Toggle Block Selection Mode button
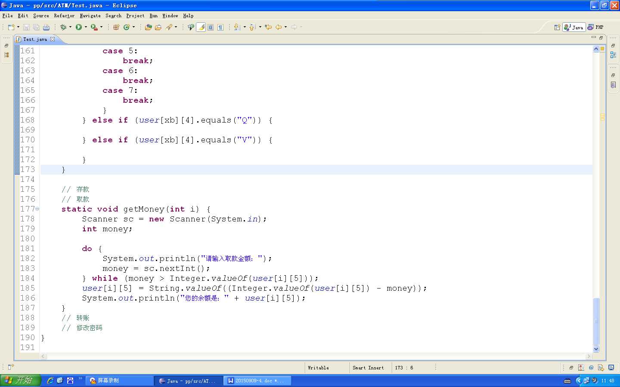 pyautogui.click(x=211, y=27)
